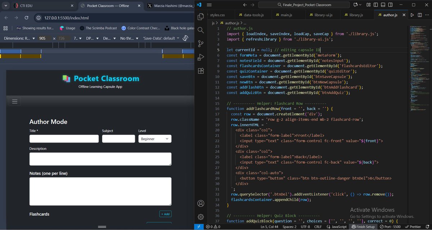Reload the browser page
The width and height of the screenshot is (432, 230).
click(26, 18)
